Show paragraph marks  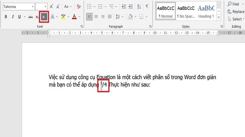click(147, 7)
